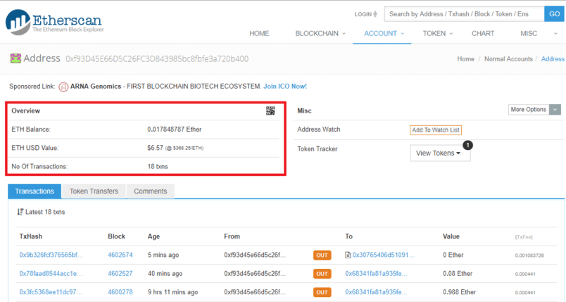
Task: Click the sort icon beside Latest 18 txns
Action: coord(20,212)
